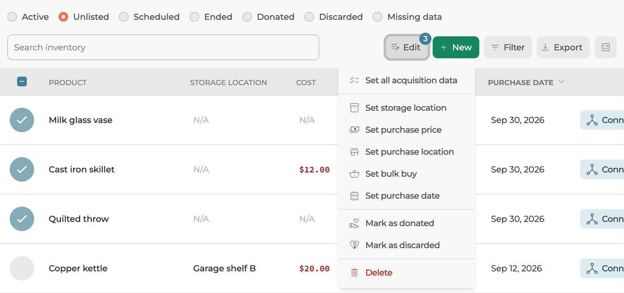Choose Set purchase location menu entry
Screen dimensions: 624x293
tap(407, 152)
